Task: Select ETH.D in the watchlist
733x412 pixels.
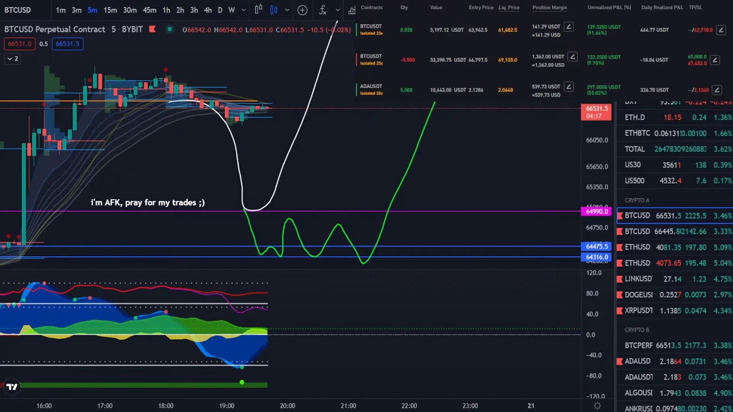Action: click(675, 117)
